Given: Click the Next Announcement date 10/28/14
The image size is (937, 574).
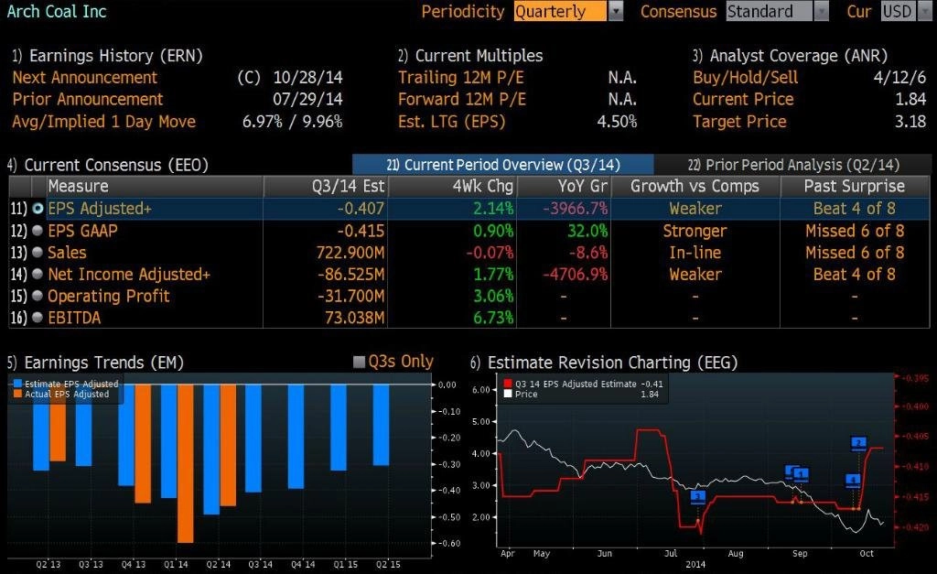Looking at the screenshot, I should click(x=307, y=78).
